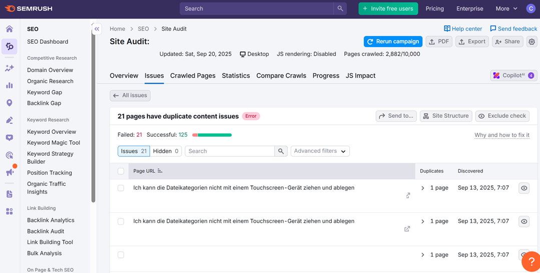This screenshot has height=273, width=540.
Task: Switch to Overview tab
Action: [x=124, y=76]
